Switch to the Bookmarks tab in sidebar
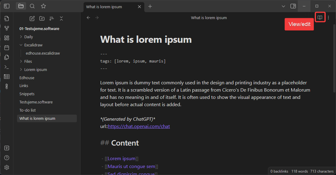Viewport: 336px width, 175px height. click(x=43, y=6)
